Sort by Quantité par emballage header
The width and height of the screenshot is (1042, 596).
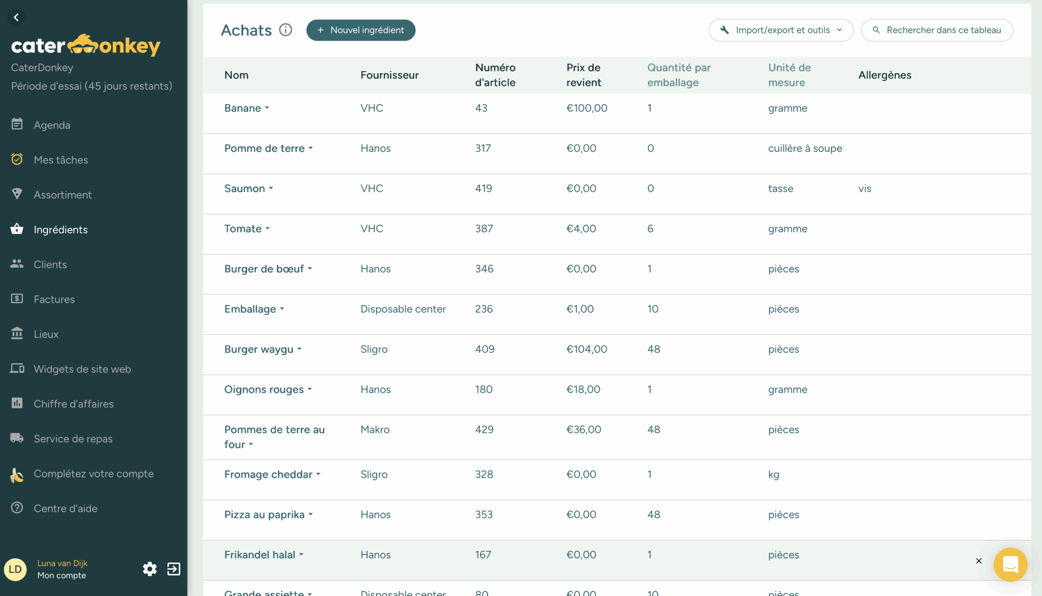click(x=679, y=75)
